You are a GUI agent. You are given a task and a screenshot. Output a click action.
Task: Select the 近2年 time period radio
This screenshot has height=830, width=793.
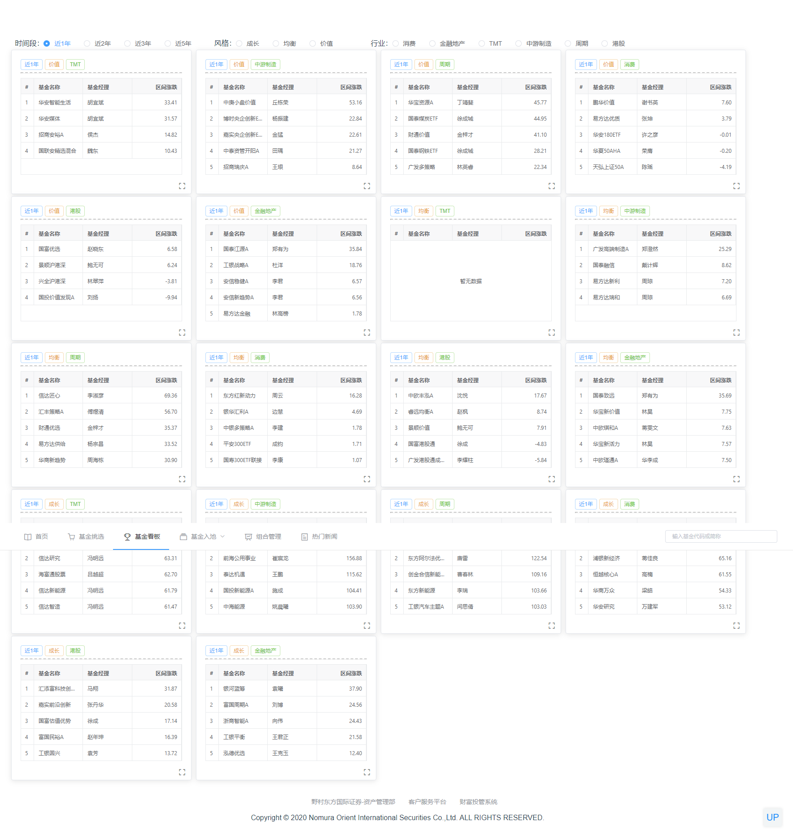[87, 43]
